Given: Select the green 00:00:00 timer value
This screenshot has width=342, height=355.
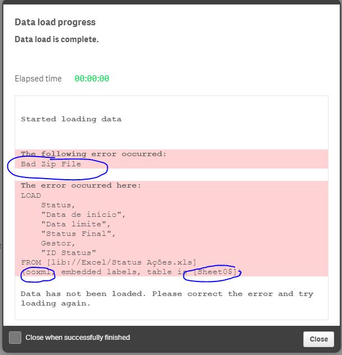Looking at the screenshot, I should click(x=92, y=79).
